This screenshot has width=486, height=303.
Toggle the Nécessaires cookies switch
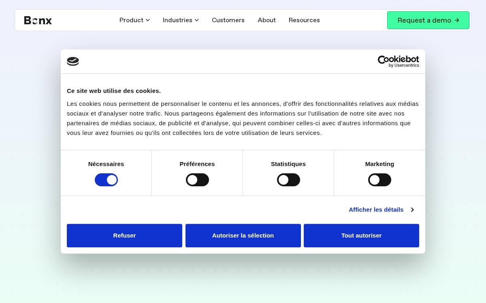coord(106,180)
